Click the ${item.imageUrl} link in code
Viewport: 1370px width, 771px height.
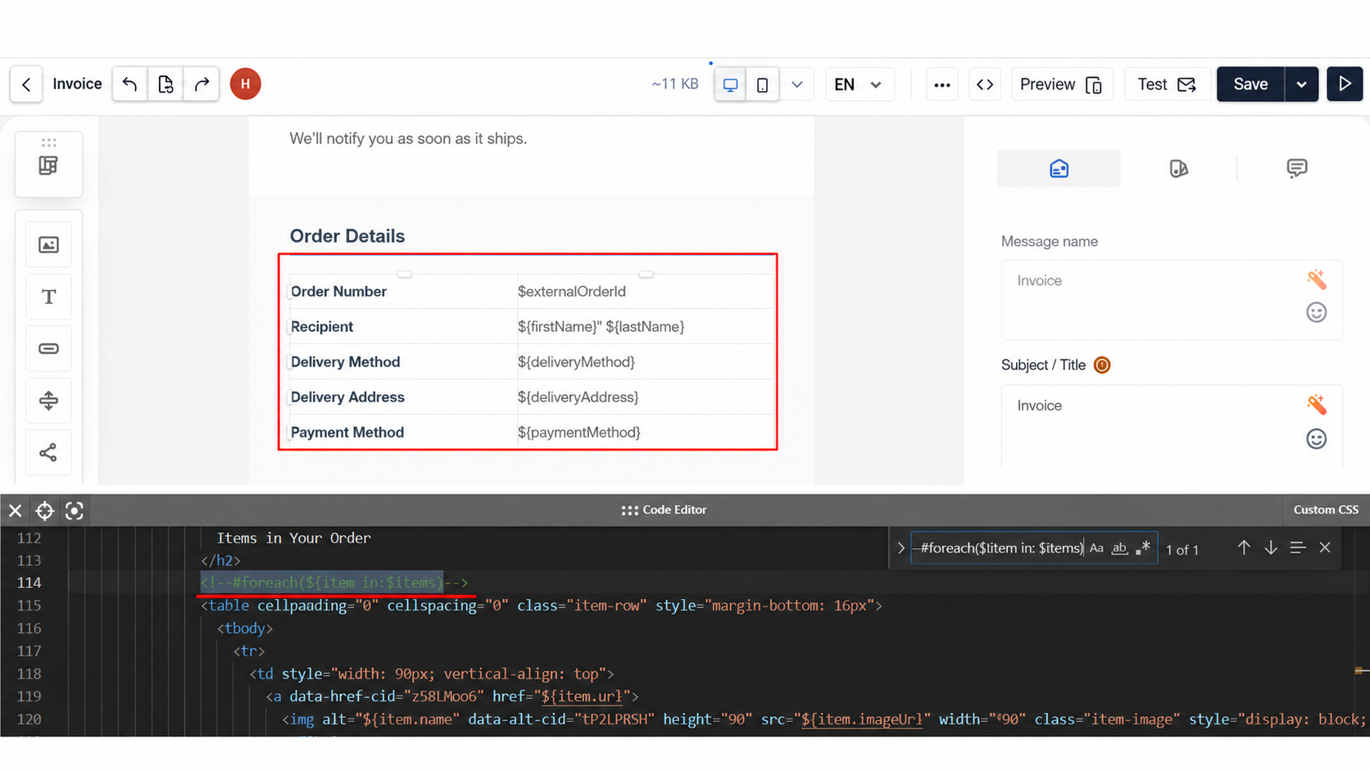click(862, 719)
